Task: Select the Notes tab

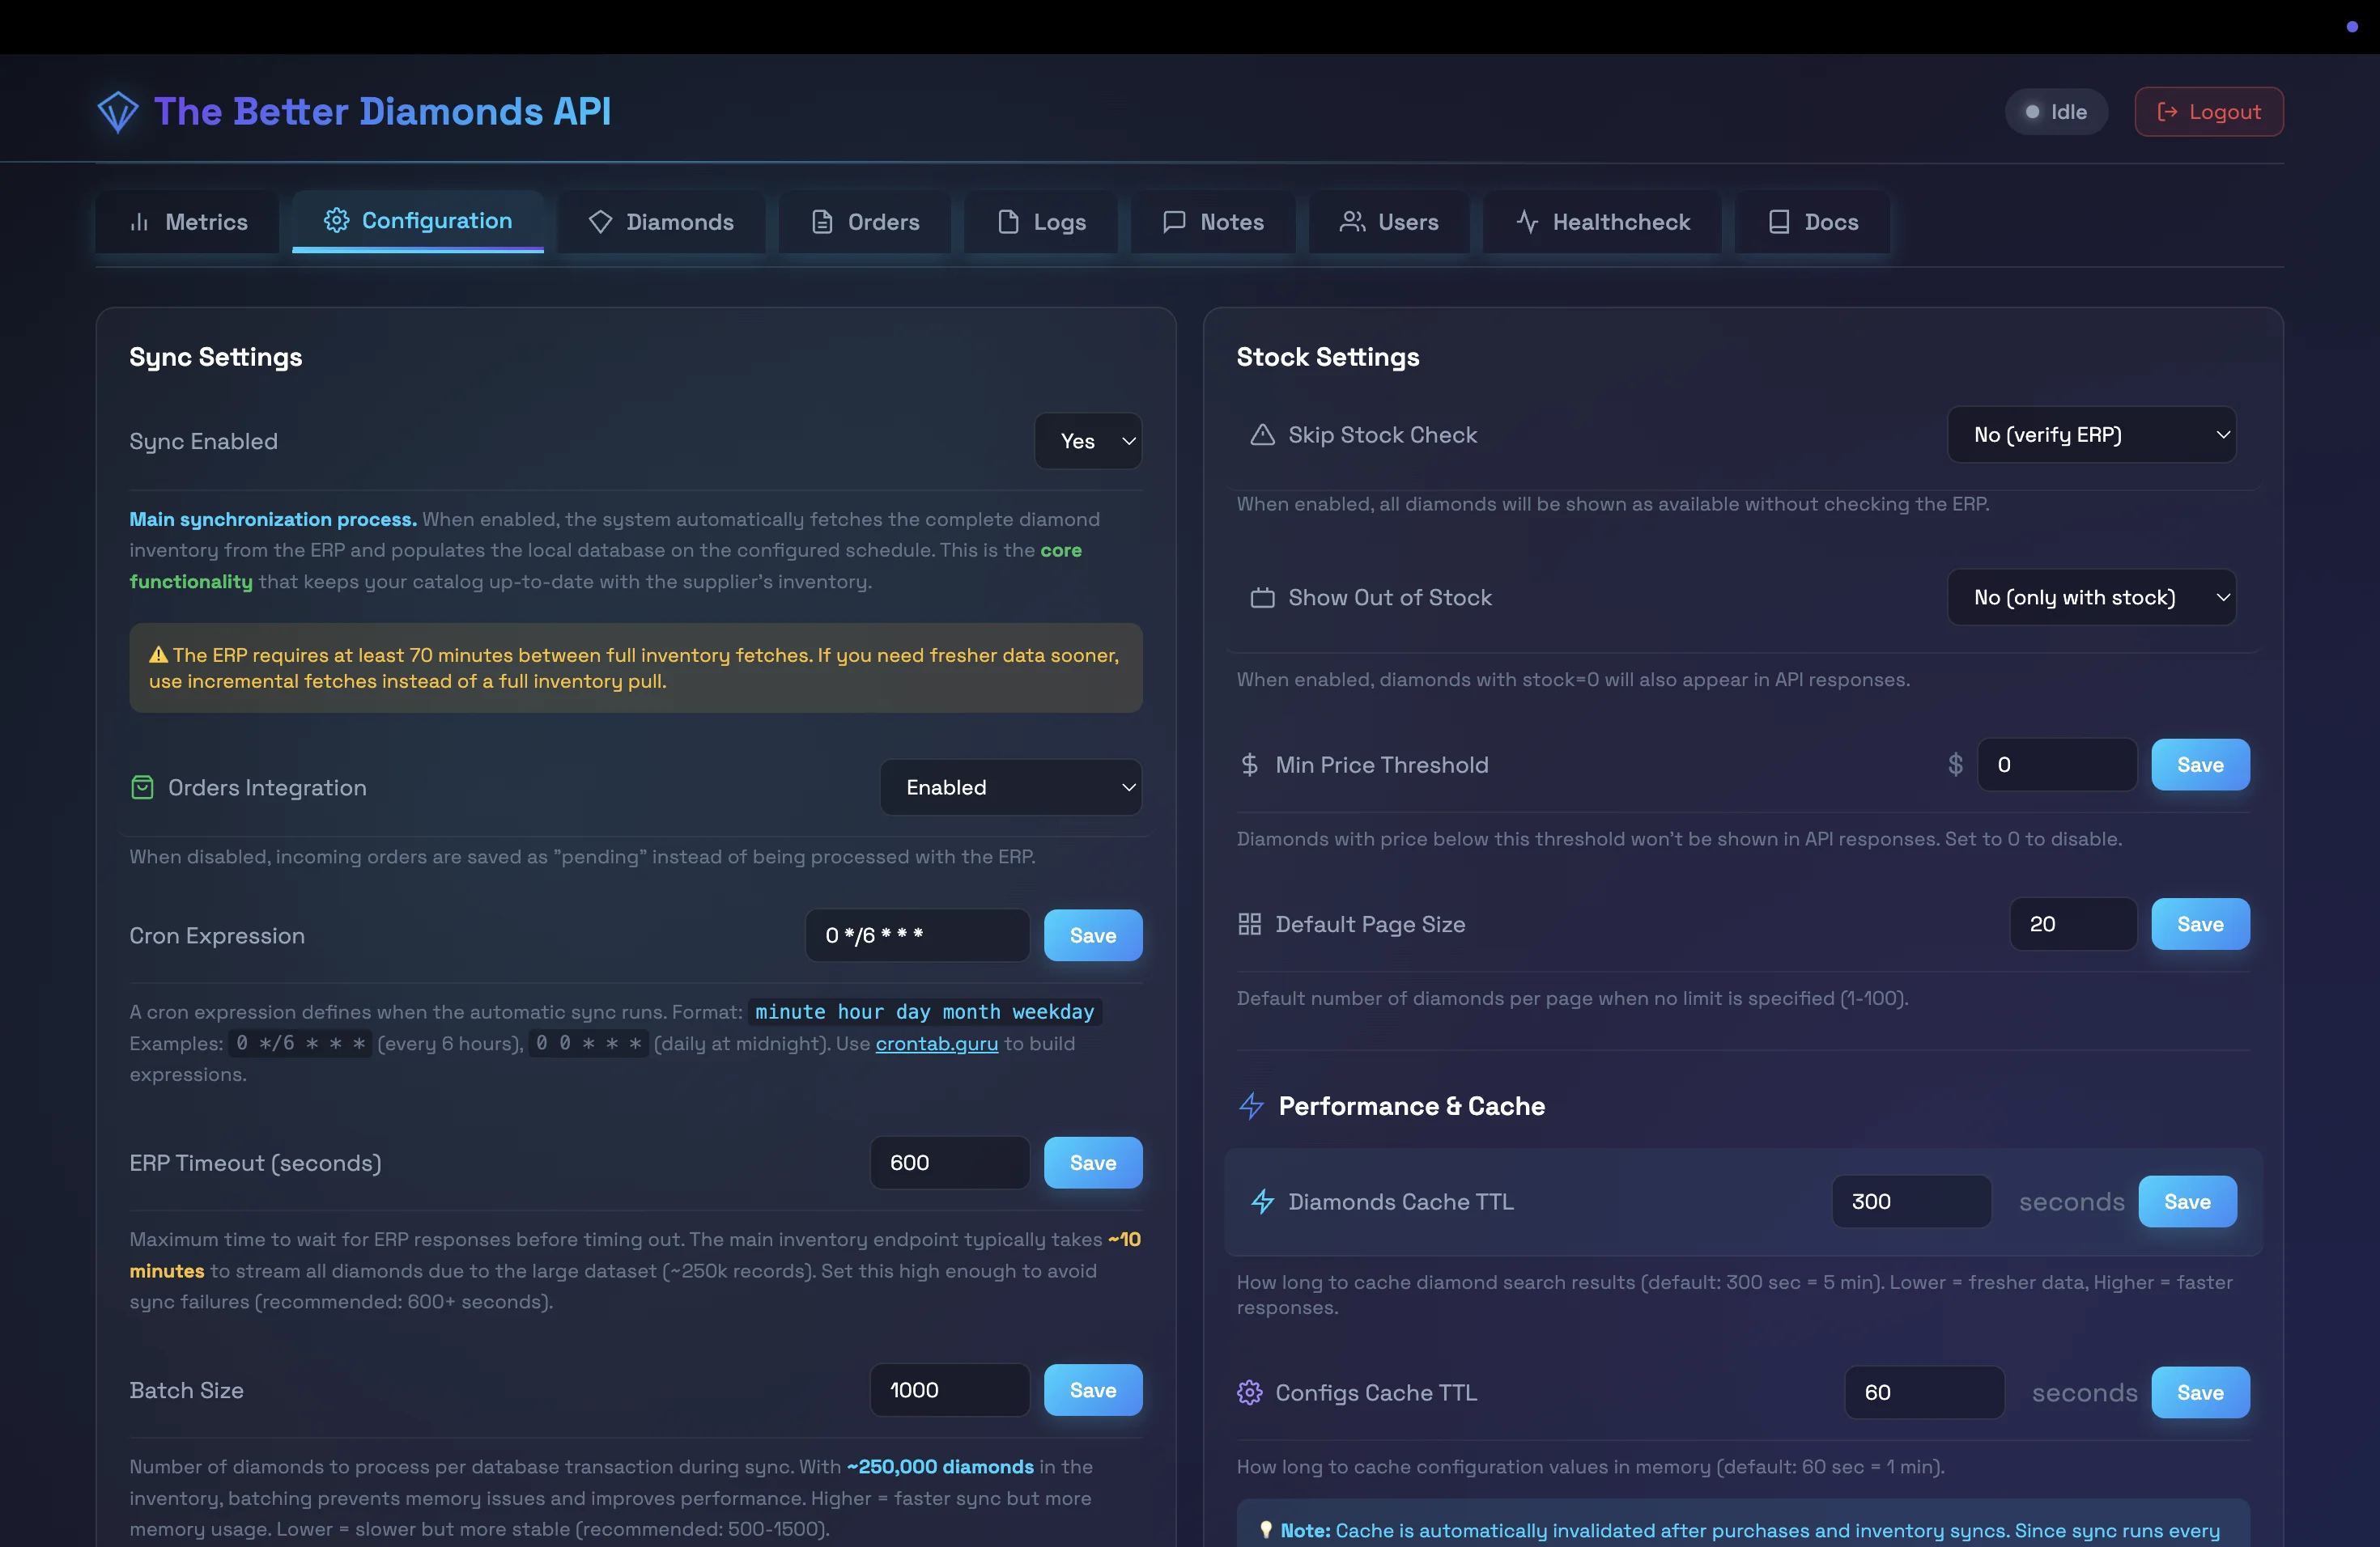Action: [1213, 222]
